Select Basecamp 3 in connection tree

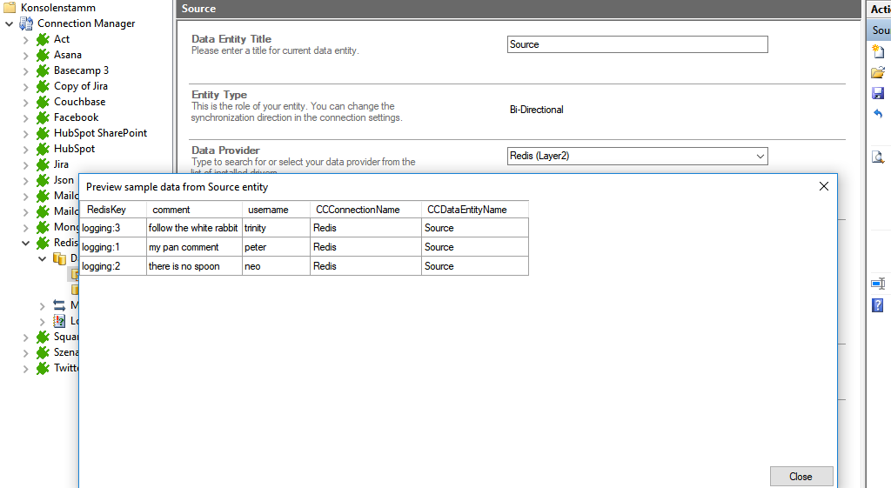(x=81, y=70)
